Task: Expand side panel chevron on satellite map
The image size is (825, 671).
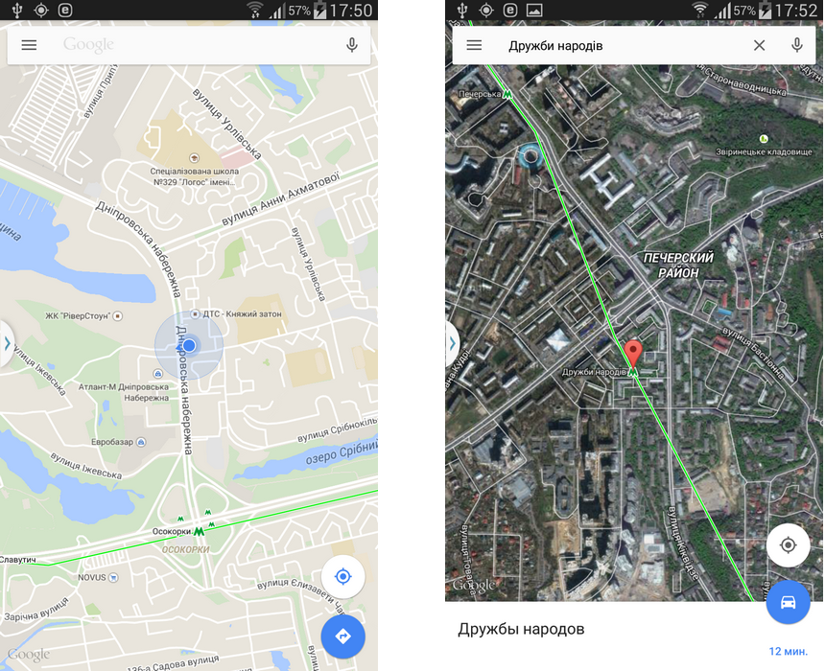Action: coord(452,344)
